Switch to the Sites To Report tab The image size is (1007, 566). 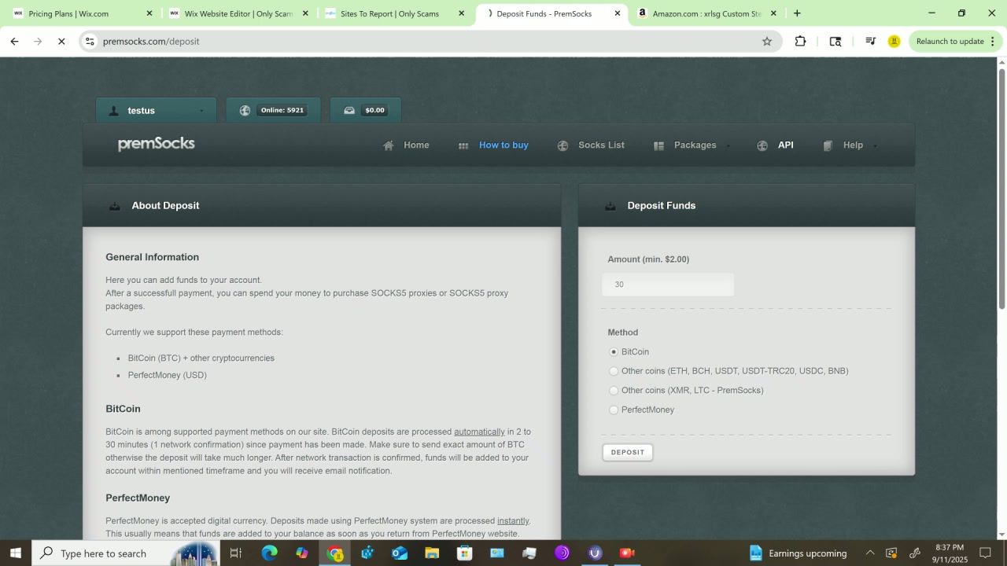click(396, 13)
